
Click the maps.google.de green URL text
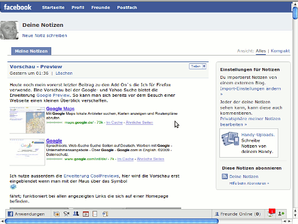point(79,122)
